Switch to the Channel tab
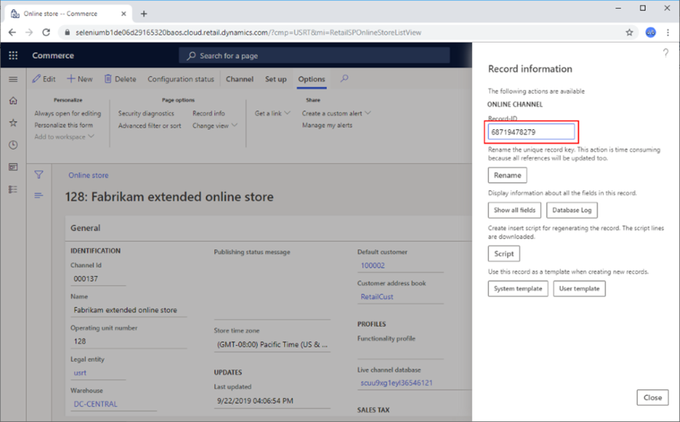Image resolution: width=680 pixels, height=422 pixels. click(x=239, y=78)
